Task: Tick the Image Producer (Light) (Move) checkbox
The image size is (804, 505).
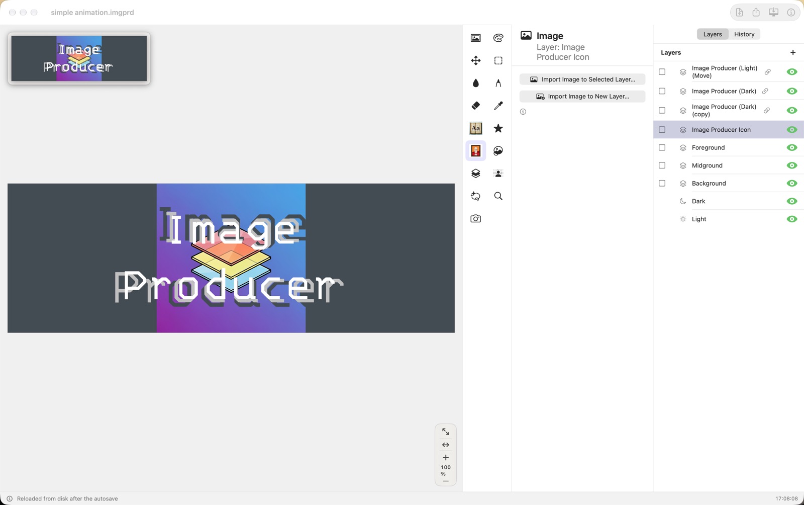Action: [x=662, y=72]
